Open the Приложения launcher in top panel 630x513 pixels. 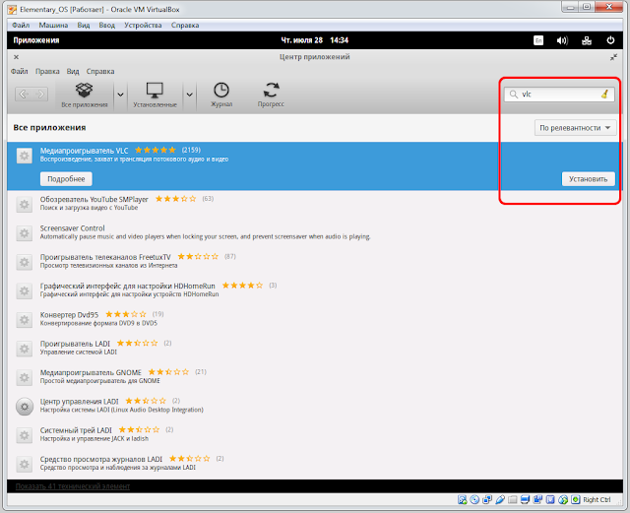click(x=36, y=40)
